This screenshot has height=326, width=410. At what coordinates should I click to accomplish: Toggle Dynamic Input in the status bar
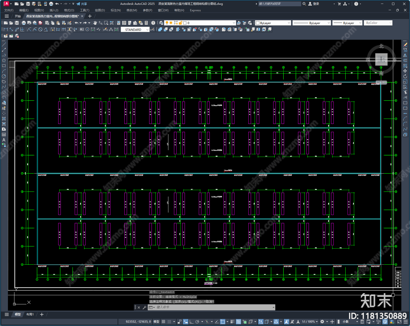point(186,322)
